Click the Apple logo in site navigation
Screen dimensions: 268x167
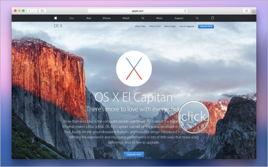[55, 18]
